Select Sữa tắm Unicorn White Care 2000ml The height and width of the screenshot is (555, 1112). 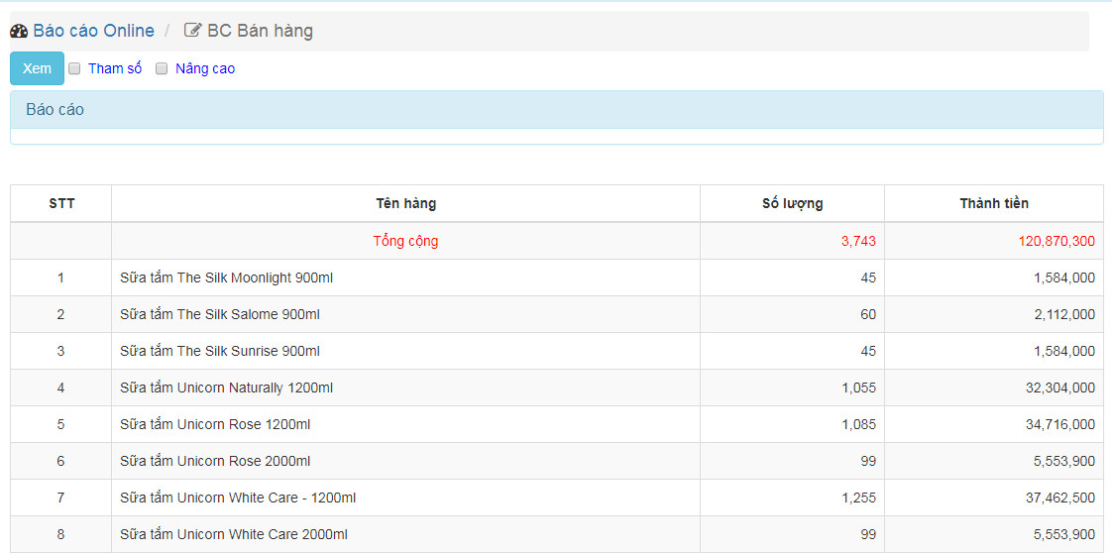pos(233,534)
